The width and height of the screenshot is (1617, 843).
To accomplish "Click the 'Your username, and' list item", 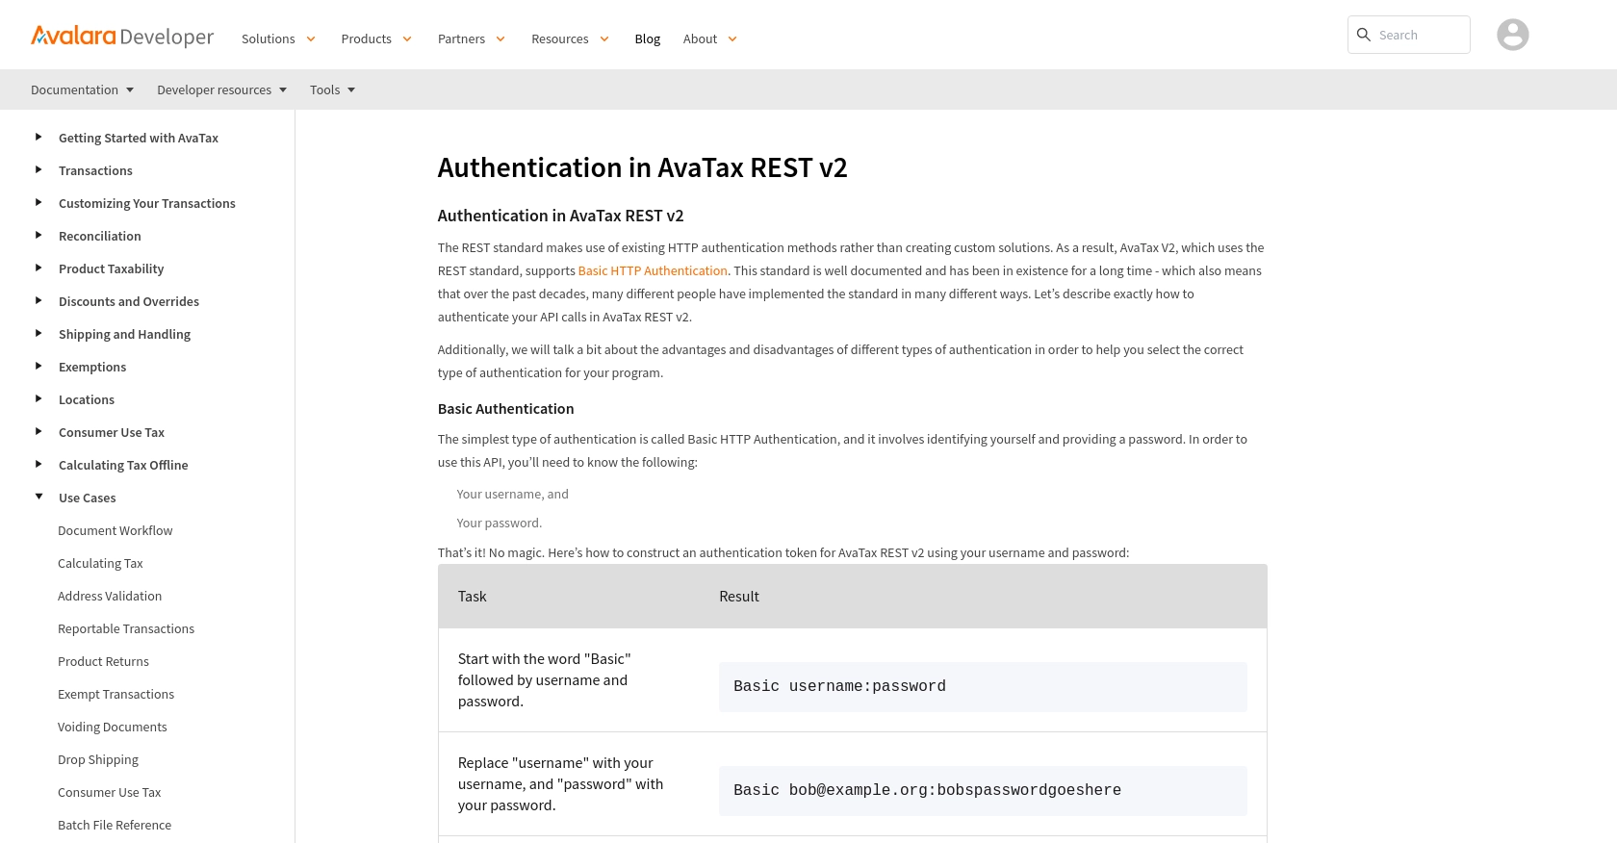I will click(x=512, y=494).
